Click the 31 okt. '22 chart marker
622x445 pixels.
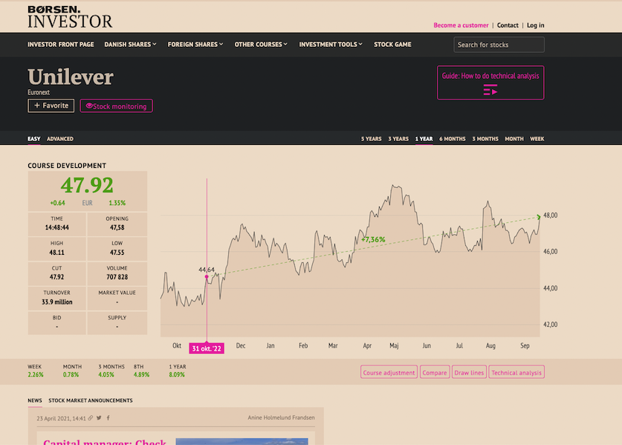pos(207,348)
